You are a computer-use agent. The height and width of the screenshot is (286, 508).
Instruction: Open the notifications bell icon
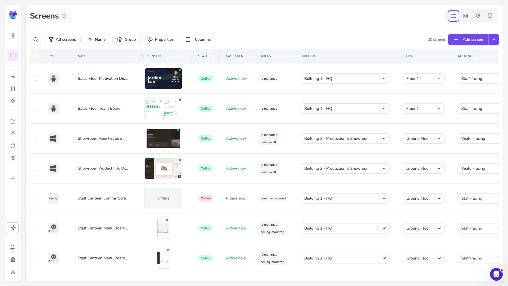click(x=12, y=247)
